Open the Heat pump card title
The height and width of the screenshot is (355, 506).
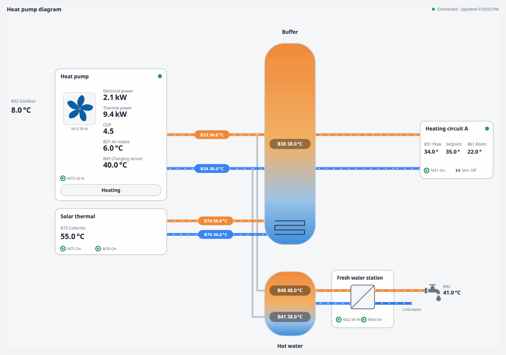[x=74, y=76]
